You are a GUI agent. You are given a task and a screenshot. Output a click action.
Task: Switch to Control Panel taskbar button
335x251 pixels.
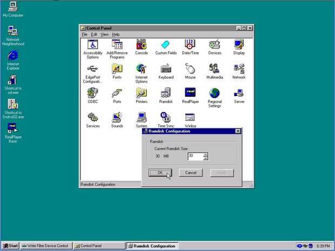click(99, 246)
